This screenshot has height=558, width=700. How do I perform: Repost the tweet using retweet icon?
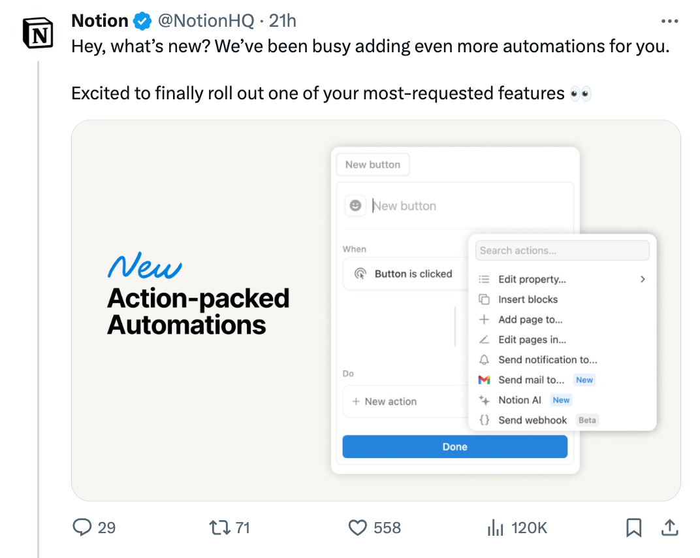[220, 527]
